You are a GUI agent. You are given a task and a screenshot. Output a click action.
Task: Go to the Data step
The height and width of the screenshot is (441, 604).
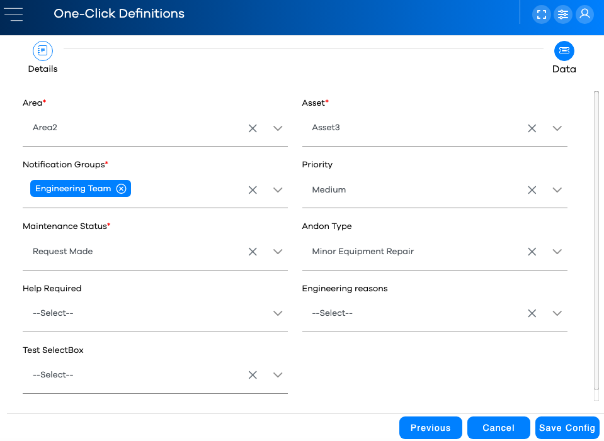(x=564, y=57)
